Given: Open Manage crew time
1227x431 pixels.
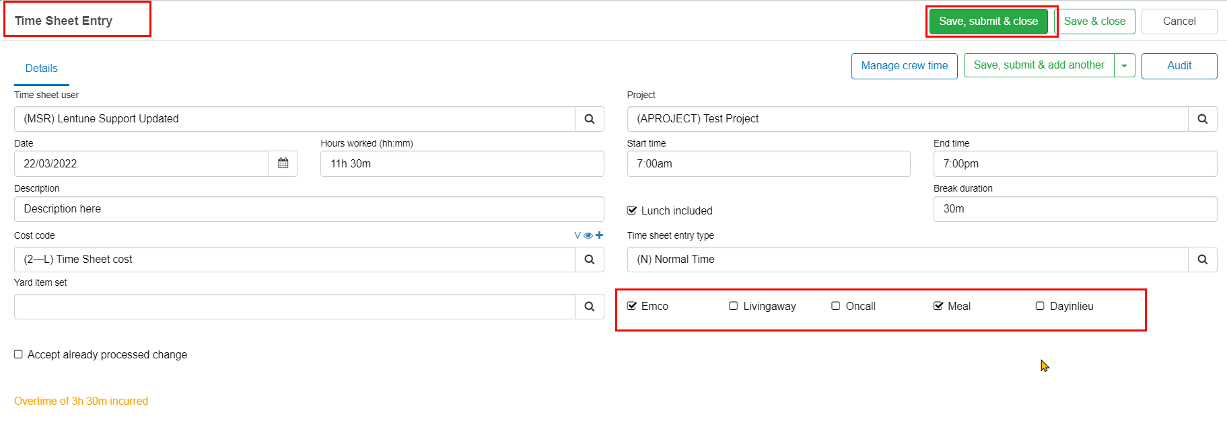Looking at the screenshot, I should [904, 66].
